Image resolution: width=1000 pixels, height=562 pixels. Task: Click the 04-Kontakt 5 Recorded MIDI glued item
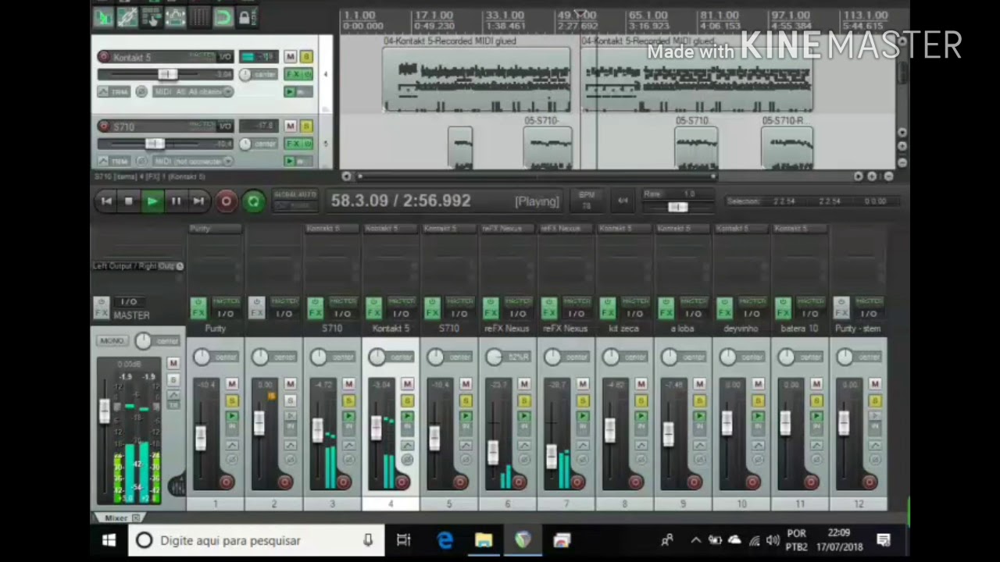476,79
